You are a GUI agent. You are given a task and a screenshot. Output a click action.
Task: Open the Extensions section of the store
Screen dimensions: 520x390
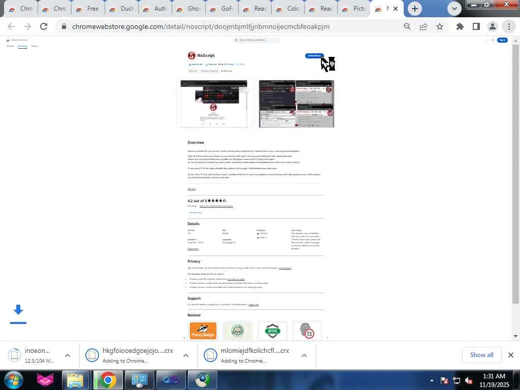point(22,46)
